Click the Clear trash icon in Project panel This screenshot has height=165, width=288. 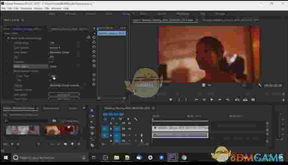tap(78, 144)
